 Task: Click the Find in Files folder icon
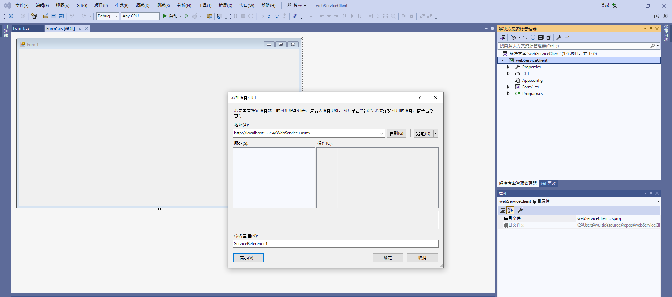tap(209, 16)
